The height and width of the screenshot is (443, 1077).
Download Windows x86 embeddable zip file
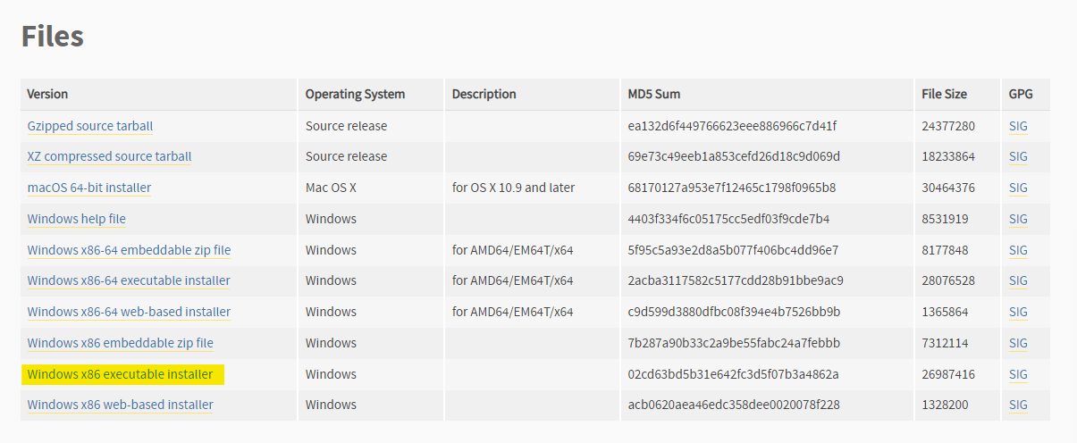tap(121, 343)
